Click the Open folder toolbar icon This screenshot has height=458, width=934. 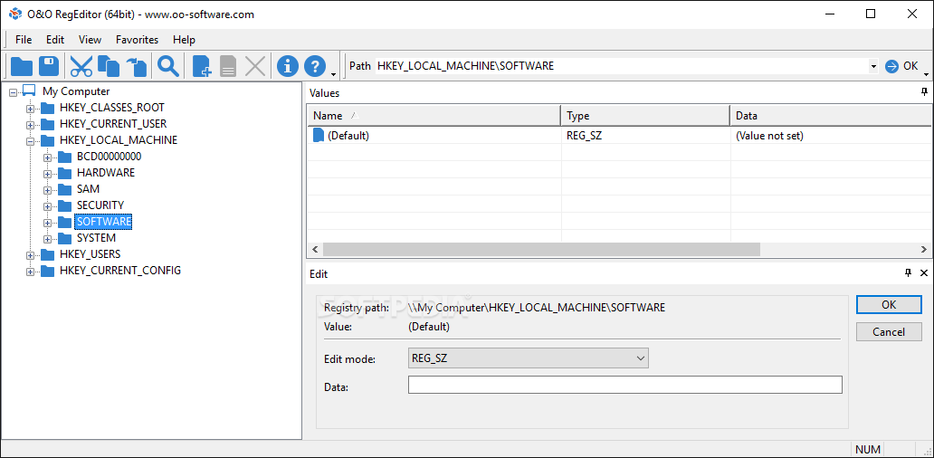coord(22,66)
